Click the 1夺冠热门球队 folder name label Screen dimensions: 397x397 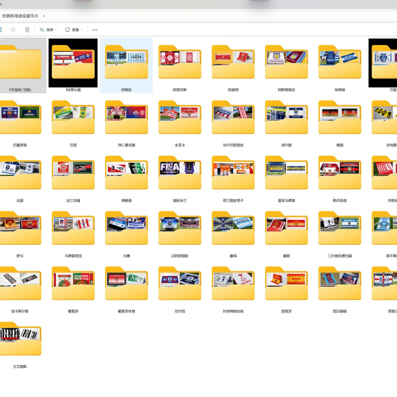pyautogui.click(x=20, y=90)
